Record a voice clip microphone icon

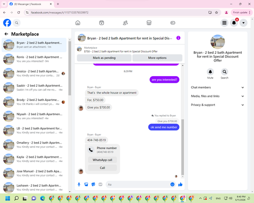79,184
